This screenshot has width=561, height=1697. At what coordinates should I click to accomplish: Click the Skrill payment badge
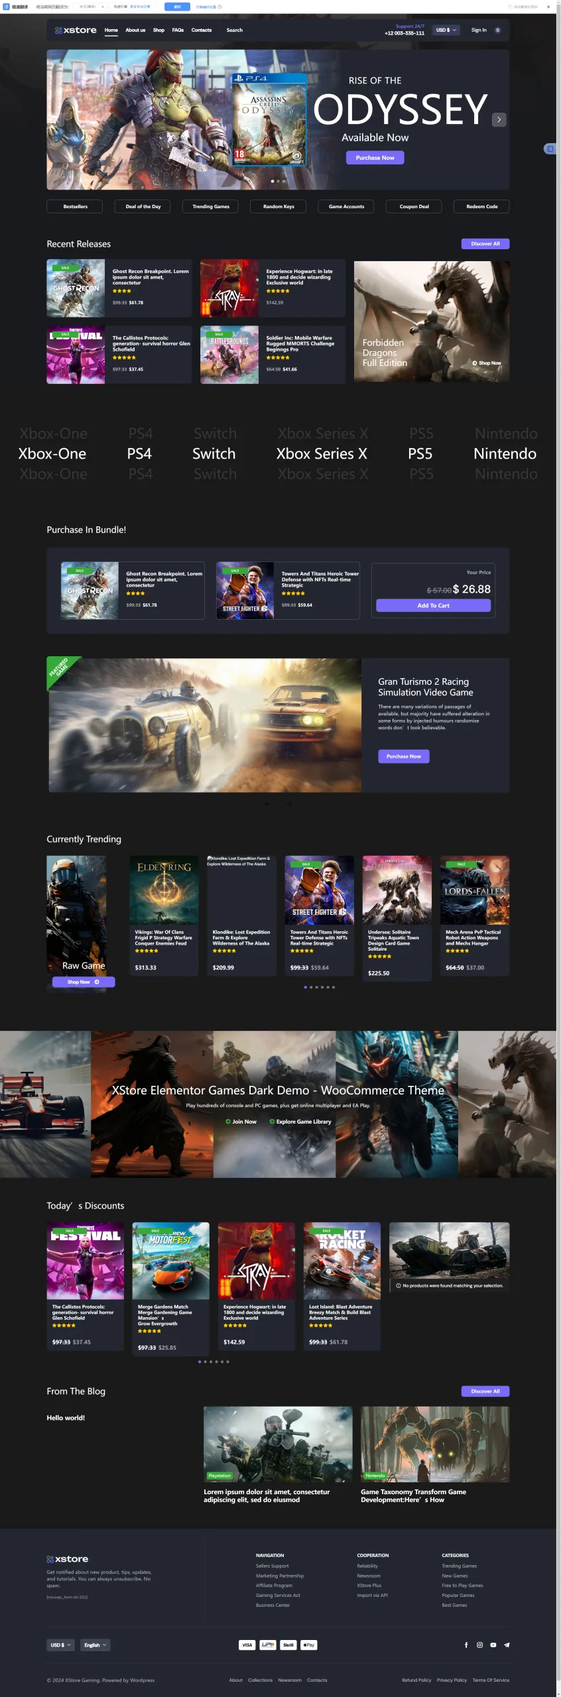pyautogui.click(x=288, y=1645)
